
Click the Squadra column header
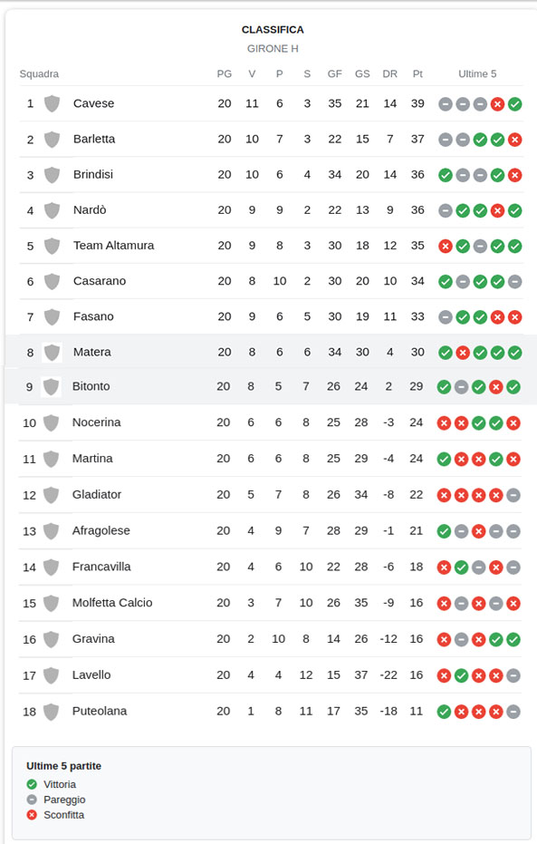point(39,73)
